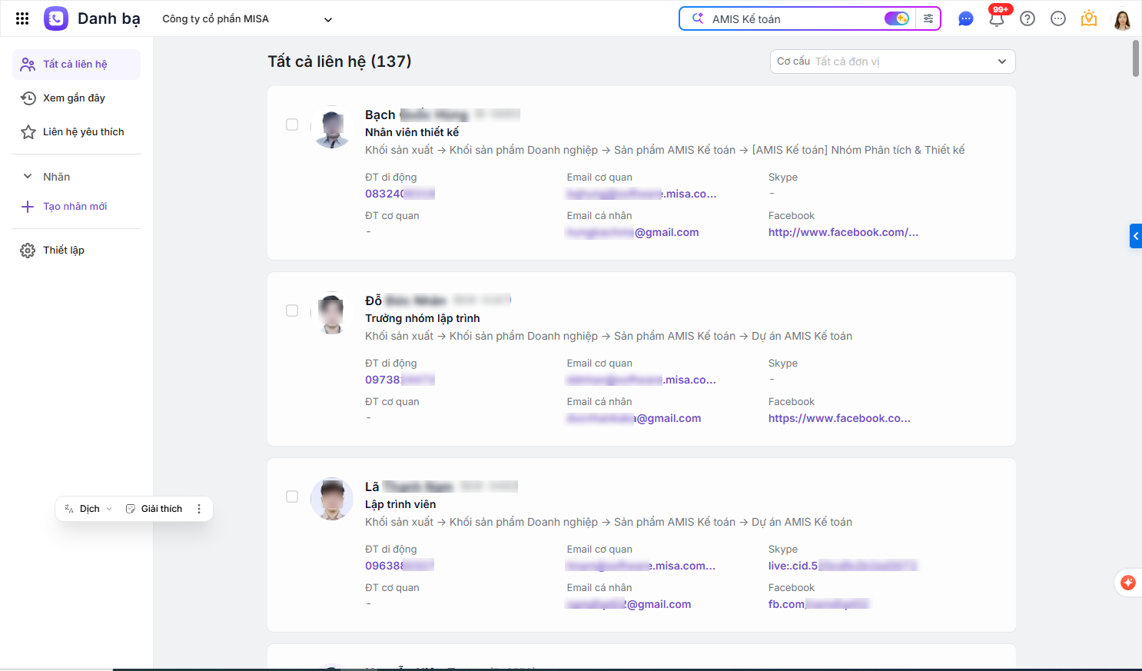The image size is (1142, 671).
Task: Tick the checkbox for contact Lã
Action: tap(292, 497)
